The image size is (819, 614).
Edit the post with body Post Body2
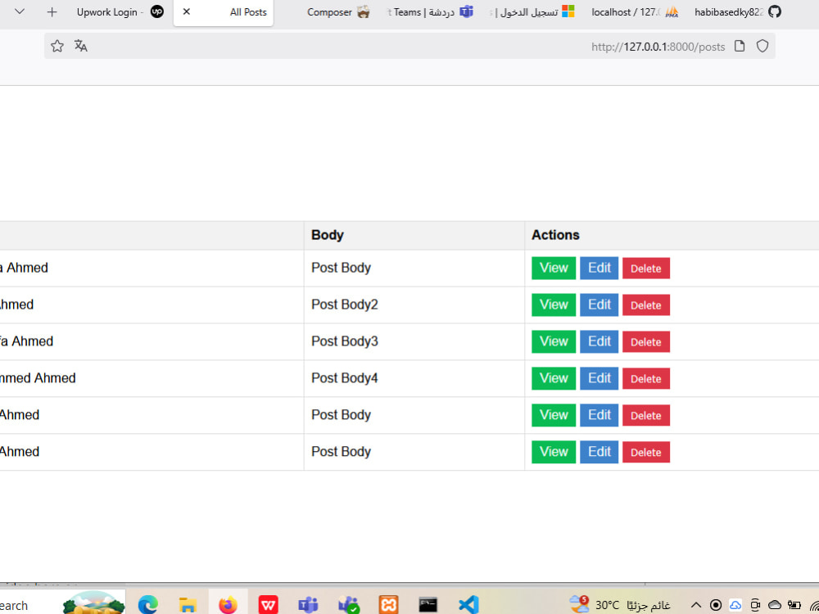point(600,305)
